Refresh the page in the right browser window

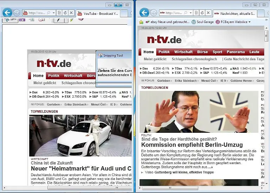coord(202,13)
